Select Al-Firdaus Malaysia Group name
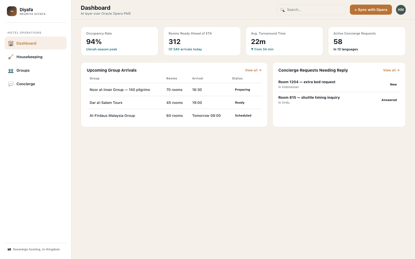The height and width of the screenshot is (259, 415). (112, 116)
